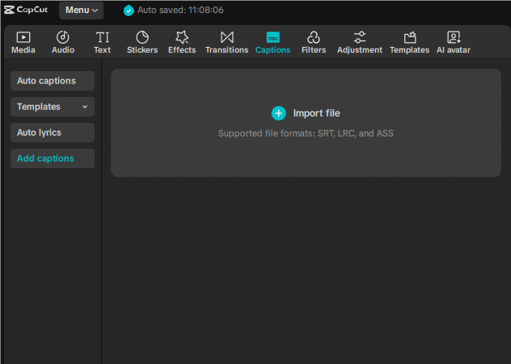Screen dimensions: 511x364
Task: Open the Adjustment sliders icon
Action: pos(360,37)
